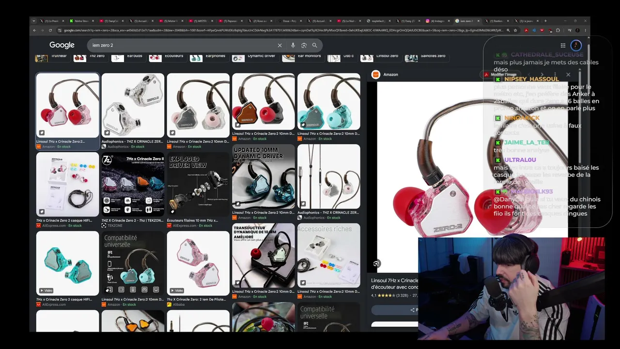Click the product tag on Audiophonics clear earphones
620x349 pixels.
[x=107, y=133]
